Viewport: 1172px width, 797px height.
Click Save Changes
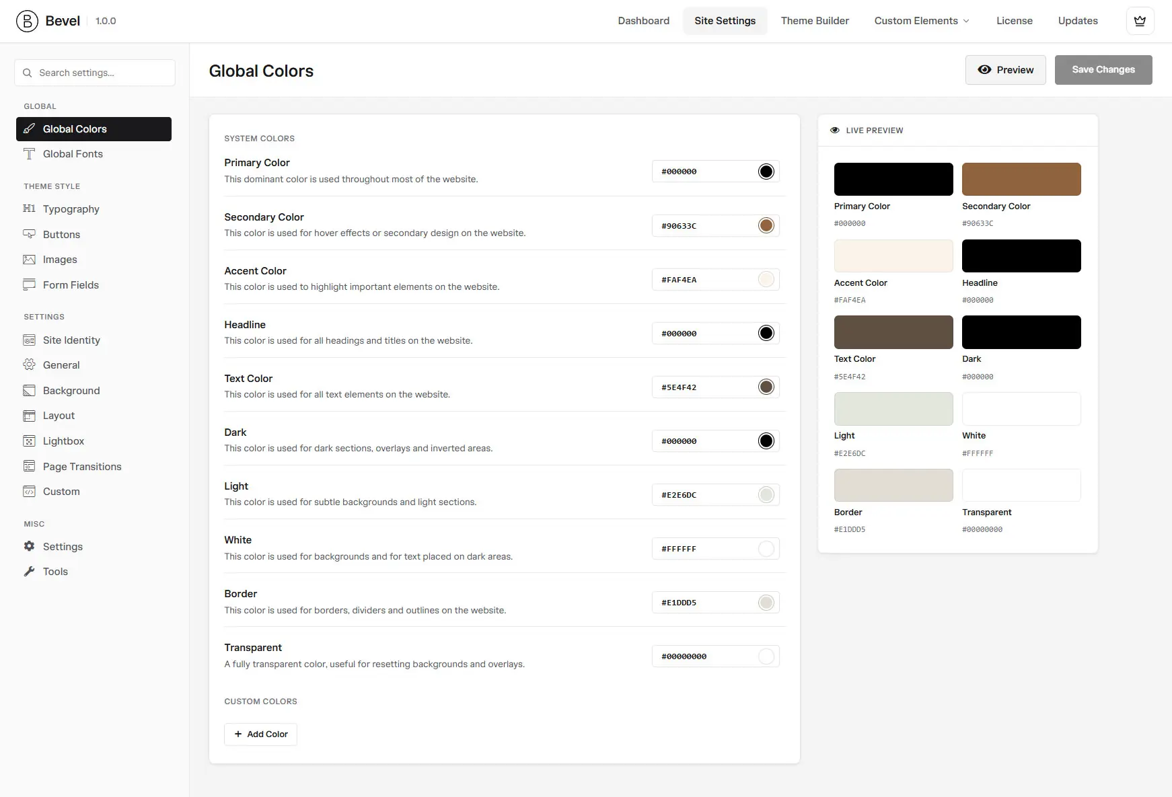tap(1103, 70)
